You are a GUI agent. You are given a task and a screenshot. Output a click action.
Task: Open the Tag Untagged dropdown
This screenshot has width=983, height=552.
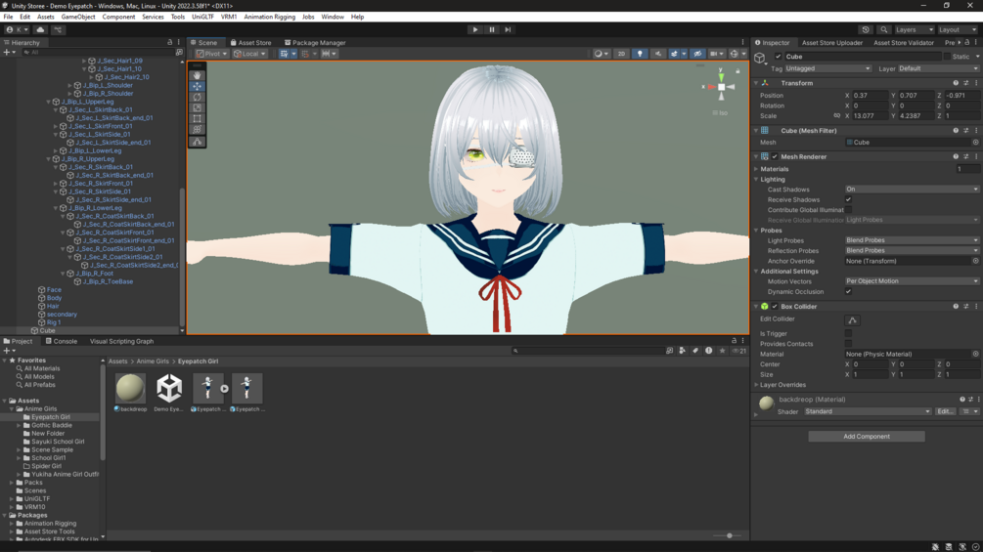click(827, 68)
